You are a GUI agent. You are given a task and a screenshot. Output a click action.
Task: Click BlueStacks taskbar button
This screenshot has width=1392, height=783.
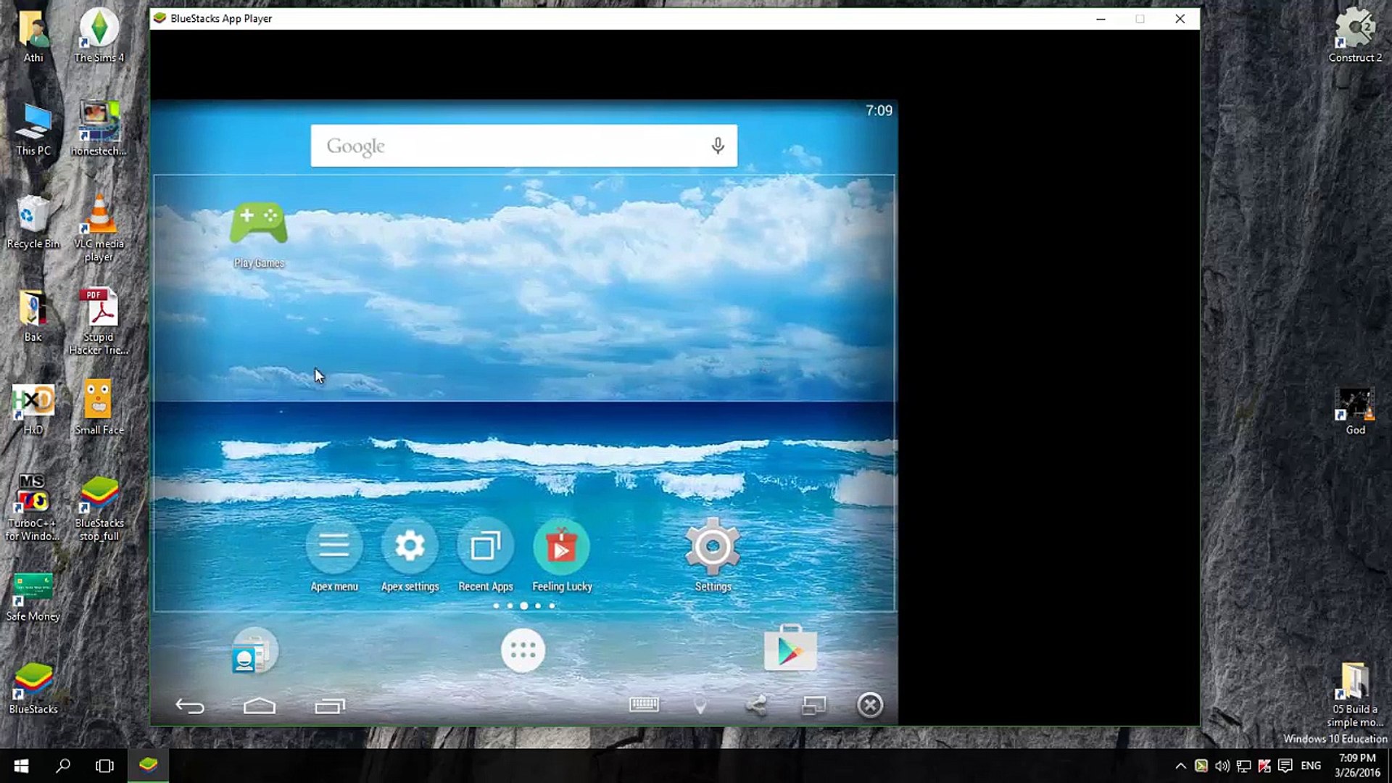tap(149, 766)
